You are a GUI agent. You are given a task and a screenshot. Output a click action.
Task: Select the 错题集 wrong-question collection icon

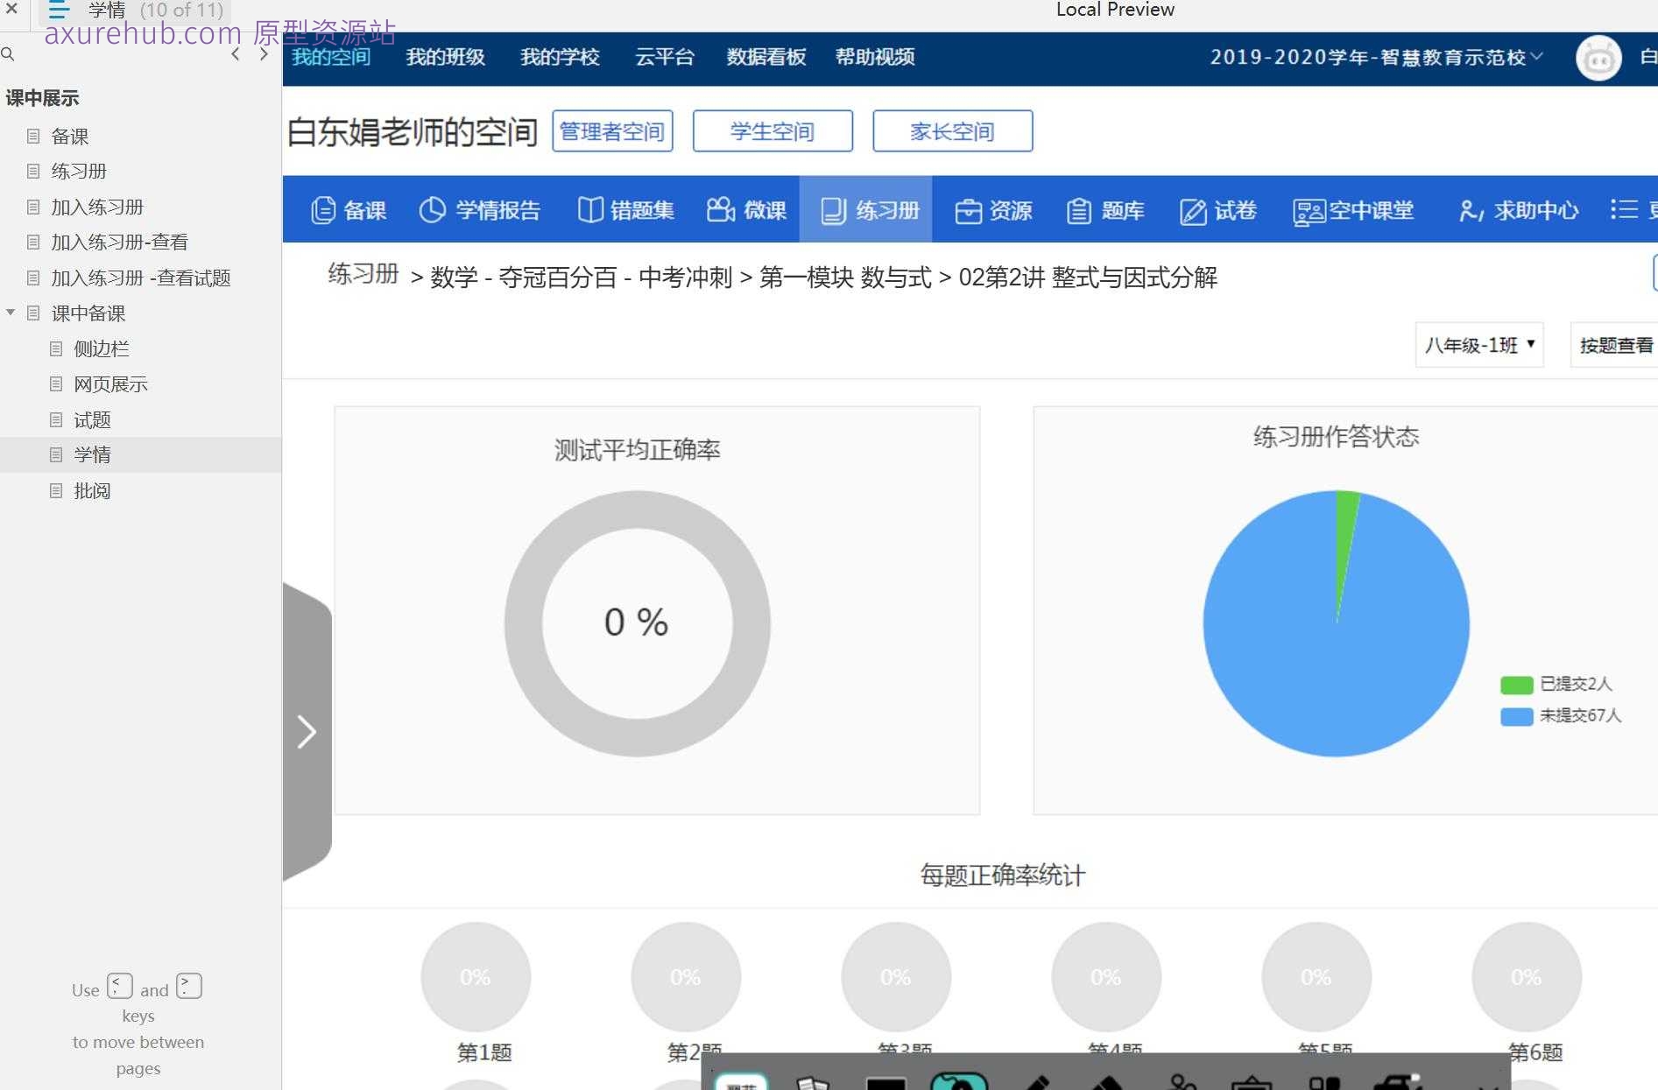tap(625, 210)
